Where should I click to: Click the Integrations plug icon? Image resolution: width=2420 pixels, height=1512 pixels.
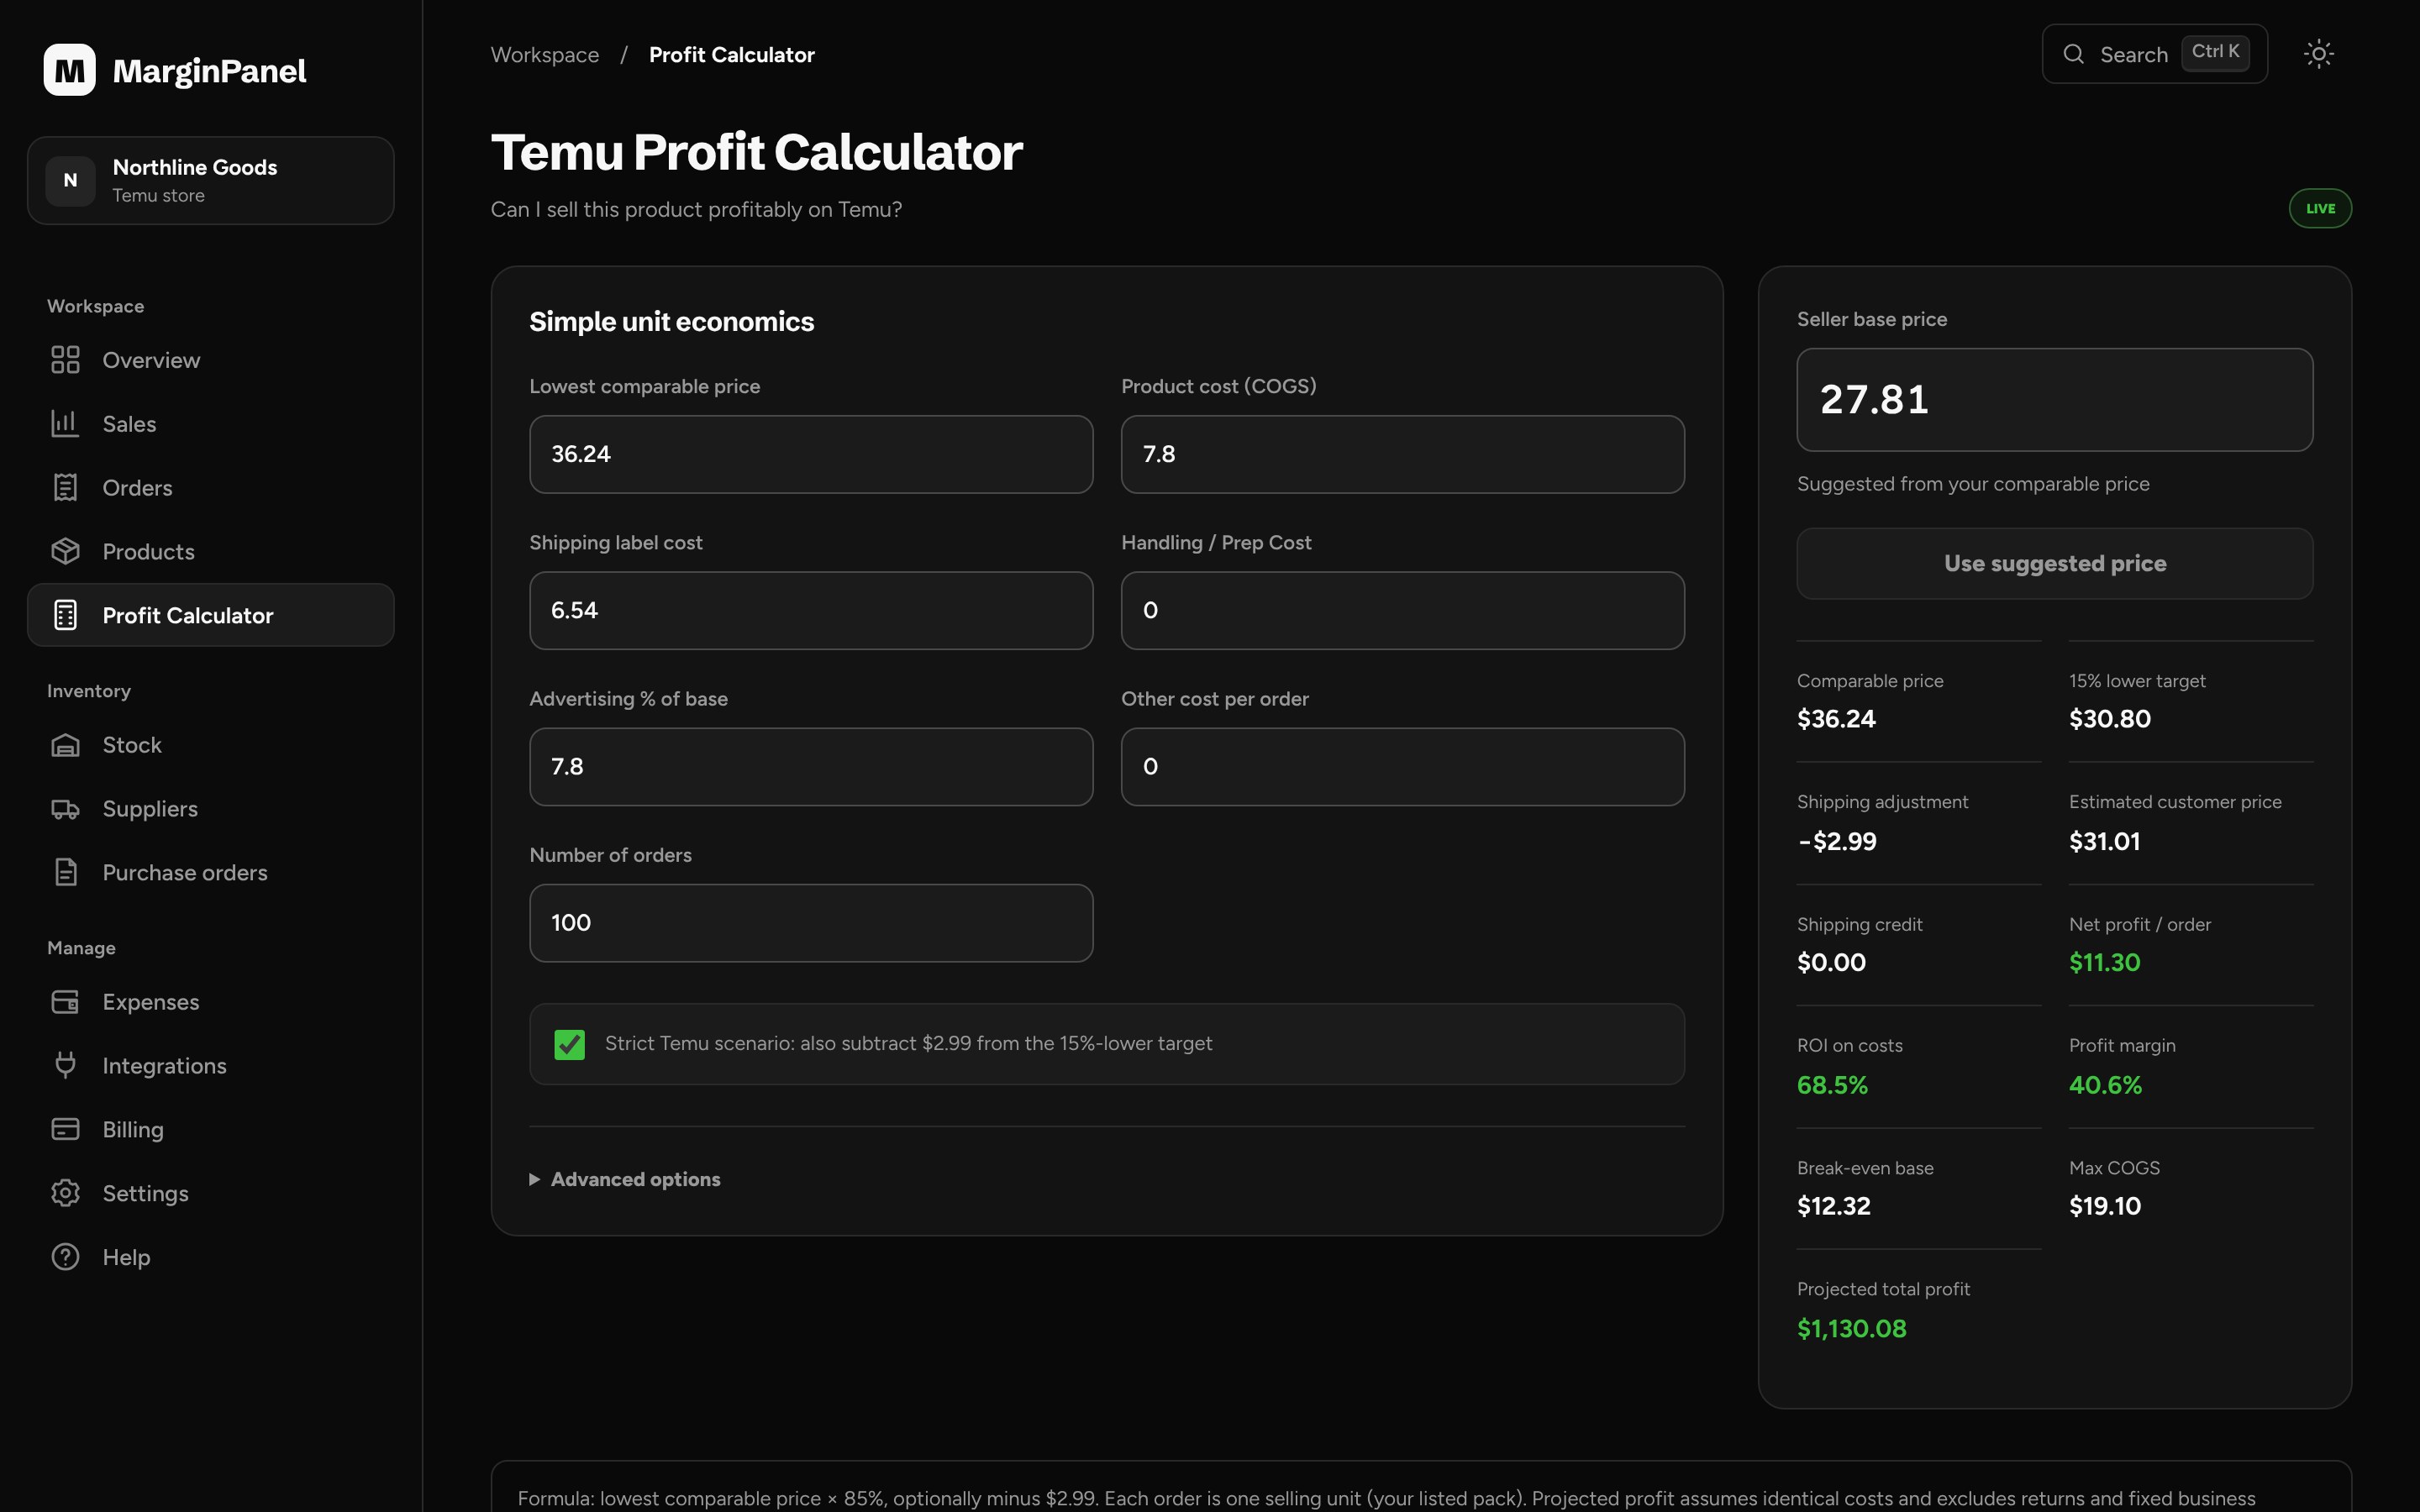point(65,1066)
